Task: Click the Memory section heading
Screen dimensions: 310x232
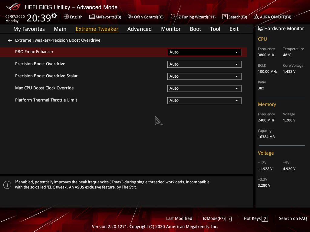Action: pyautogui.click(x=267, y=104)
